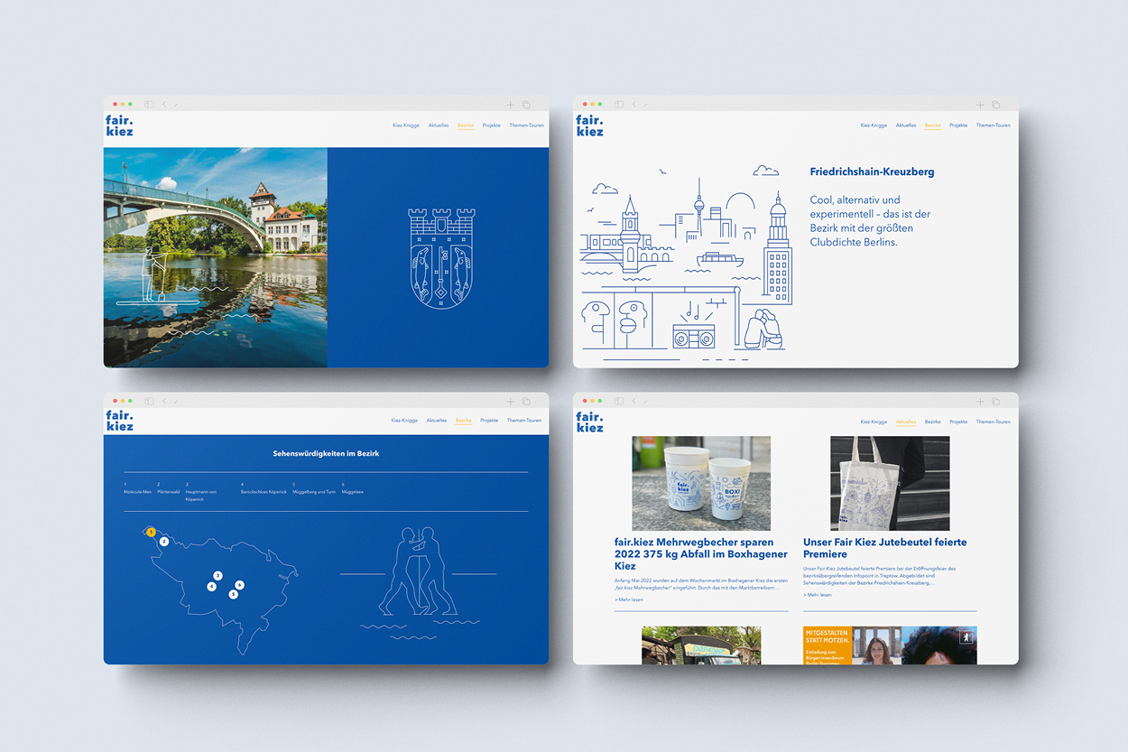
Task: Select 'Barockschloss Köpenick' in the sights list
Action: (x=264, y=492)
